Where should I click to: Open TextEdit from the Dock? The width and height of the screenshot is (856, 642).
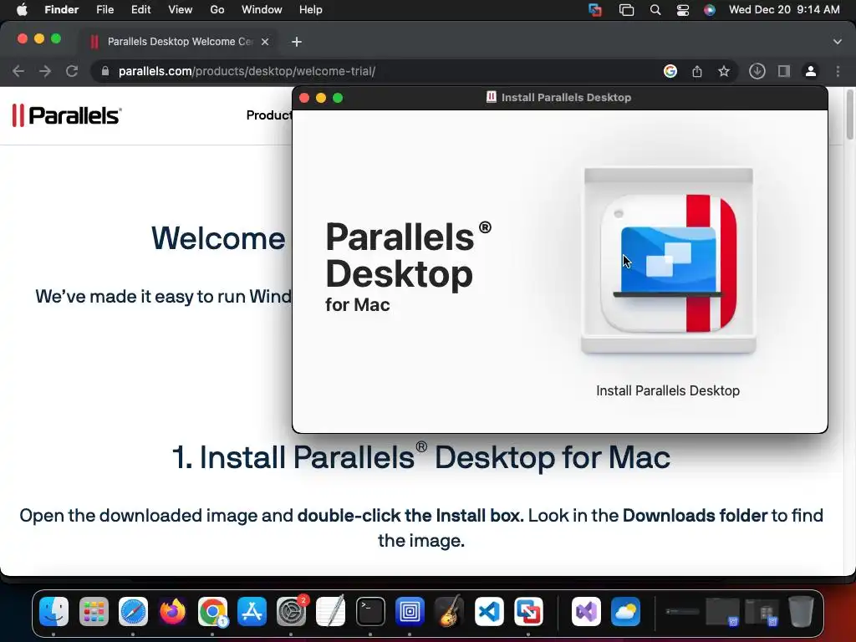click(x=331, y=611)
